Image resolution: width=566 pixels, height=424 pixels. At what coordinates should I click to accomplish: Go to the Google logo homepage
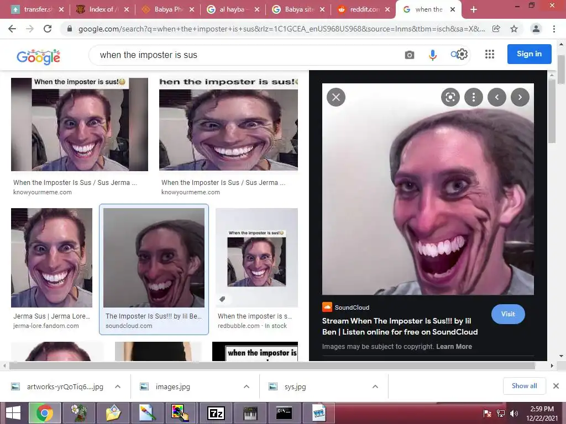39,57
